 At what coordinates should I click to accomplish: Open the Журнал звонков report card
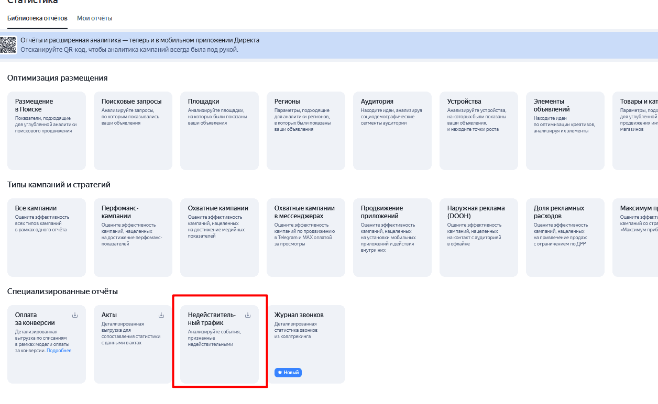pos(306,344)
